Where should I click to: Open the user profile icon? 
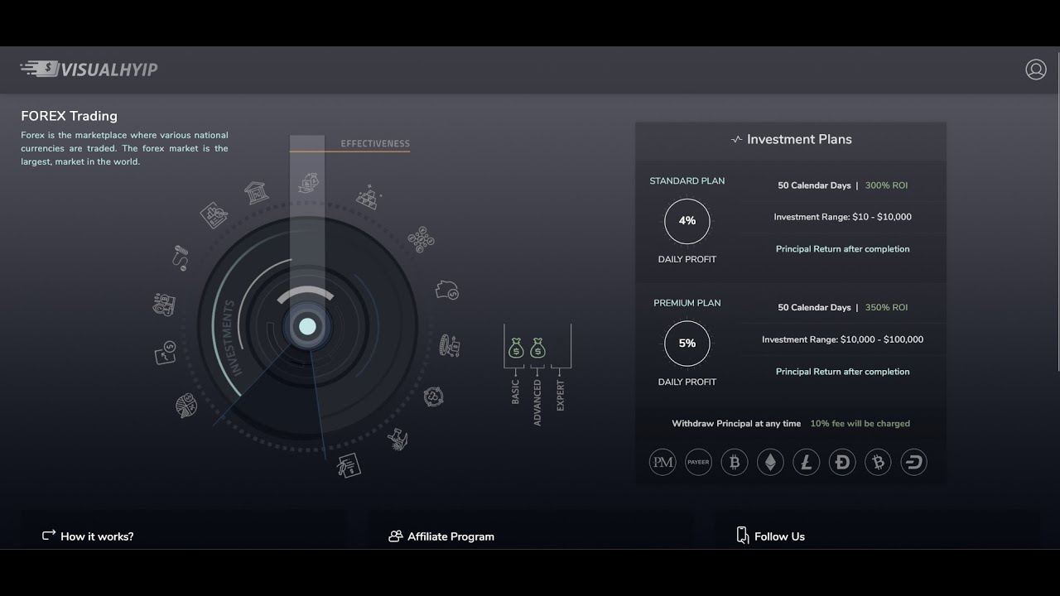[1036, 70]
